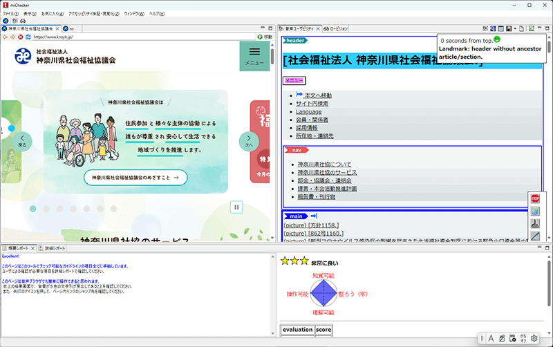553x347 pixels.
Task: Click the 採用情報 link
Action: 307,128
